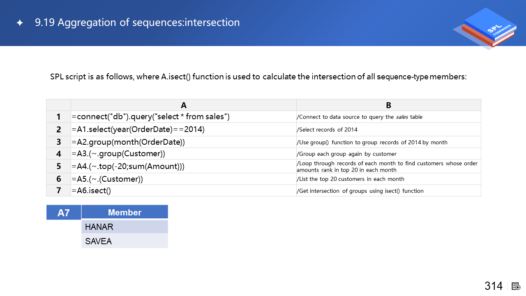Image resolution: width=526 pixels, height=296 pixels.
Task: Click the back-to-contents icon beside page number
Action: pyautogui.click(x=516, y=286)
